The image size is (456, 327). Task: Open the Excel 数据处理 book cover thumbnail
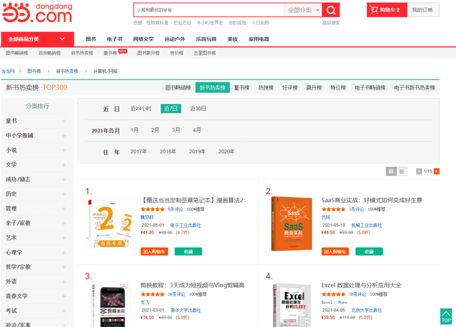[x=291, y=305]
